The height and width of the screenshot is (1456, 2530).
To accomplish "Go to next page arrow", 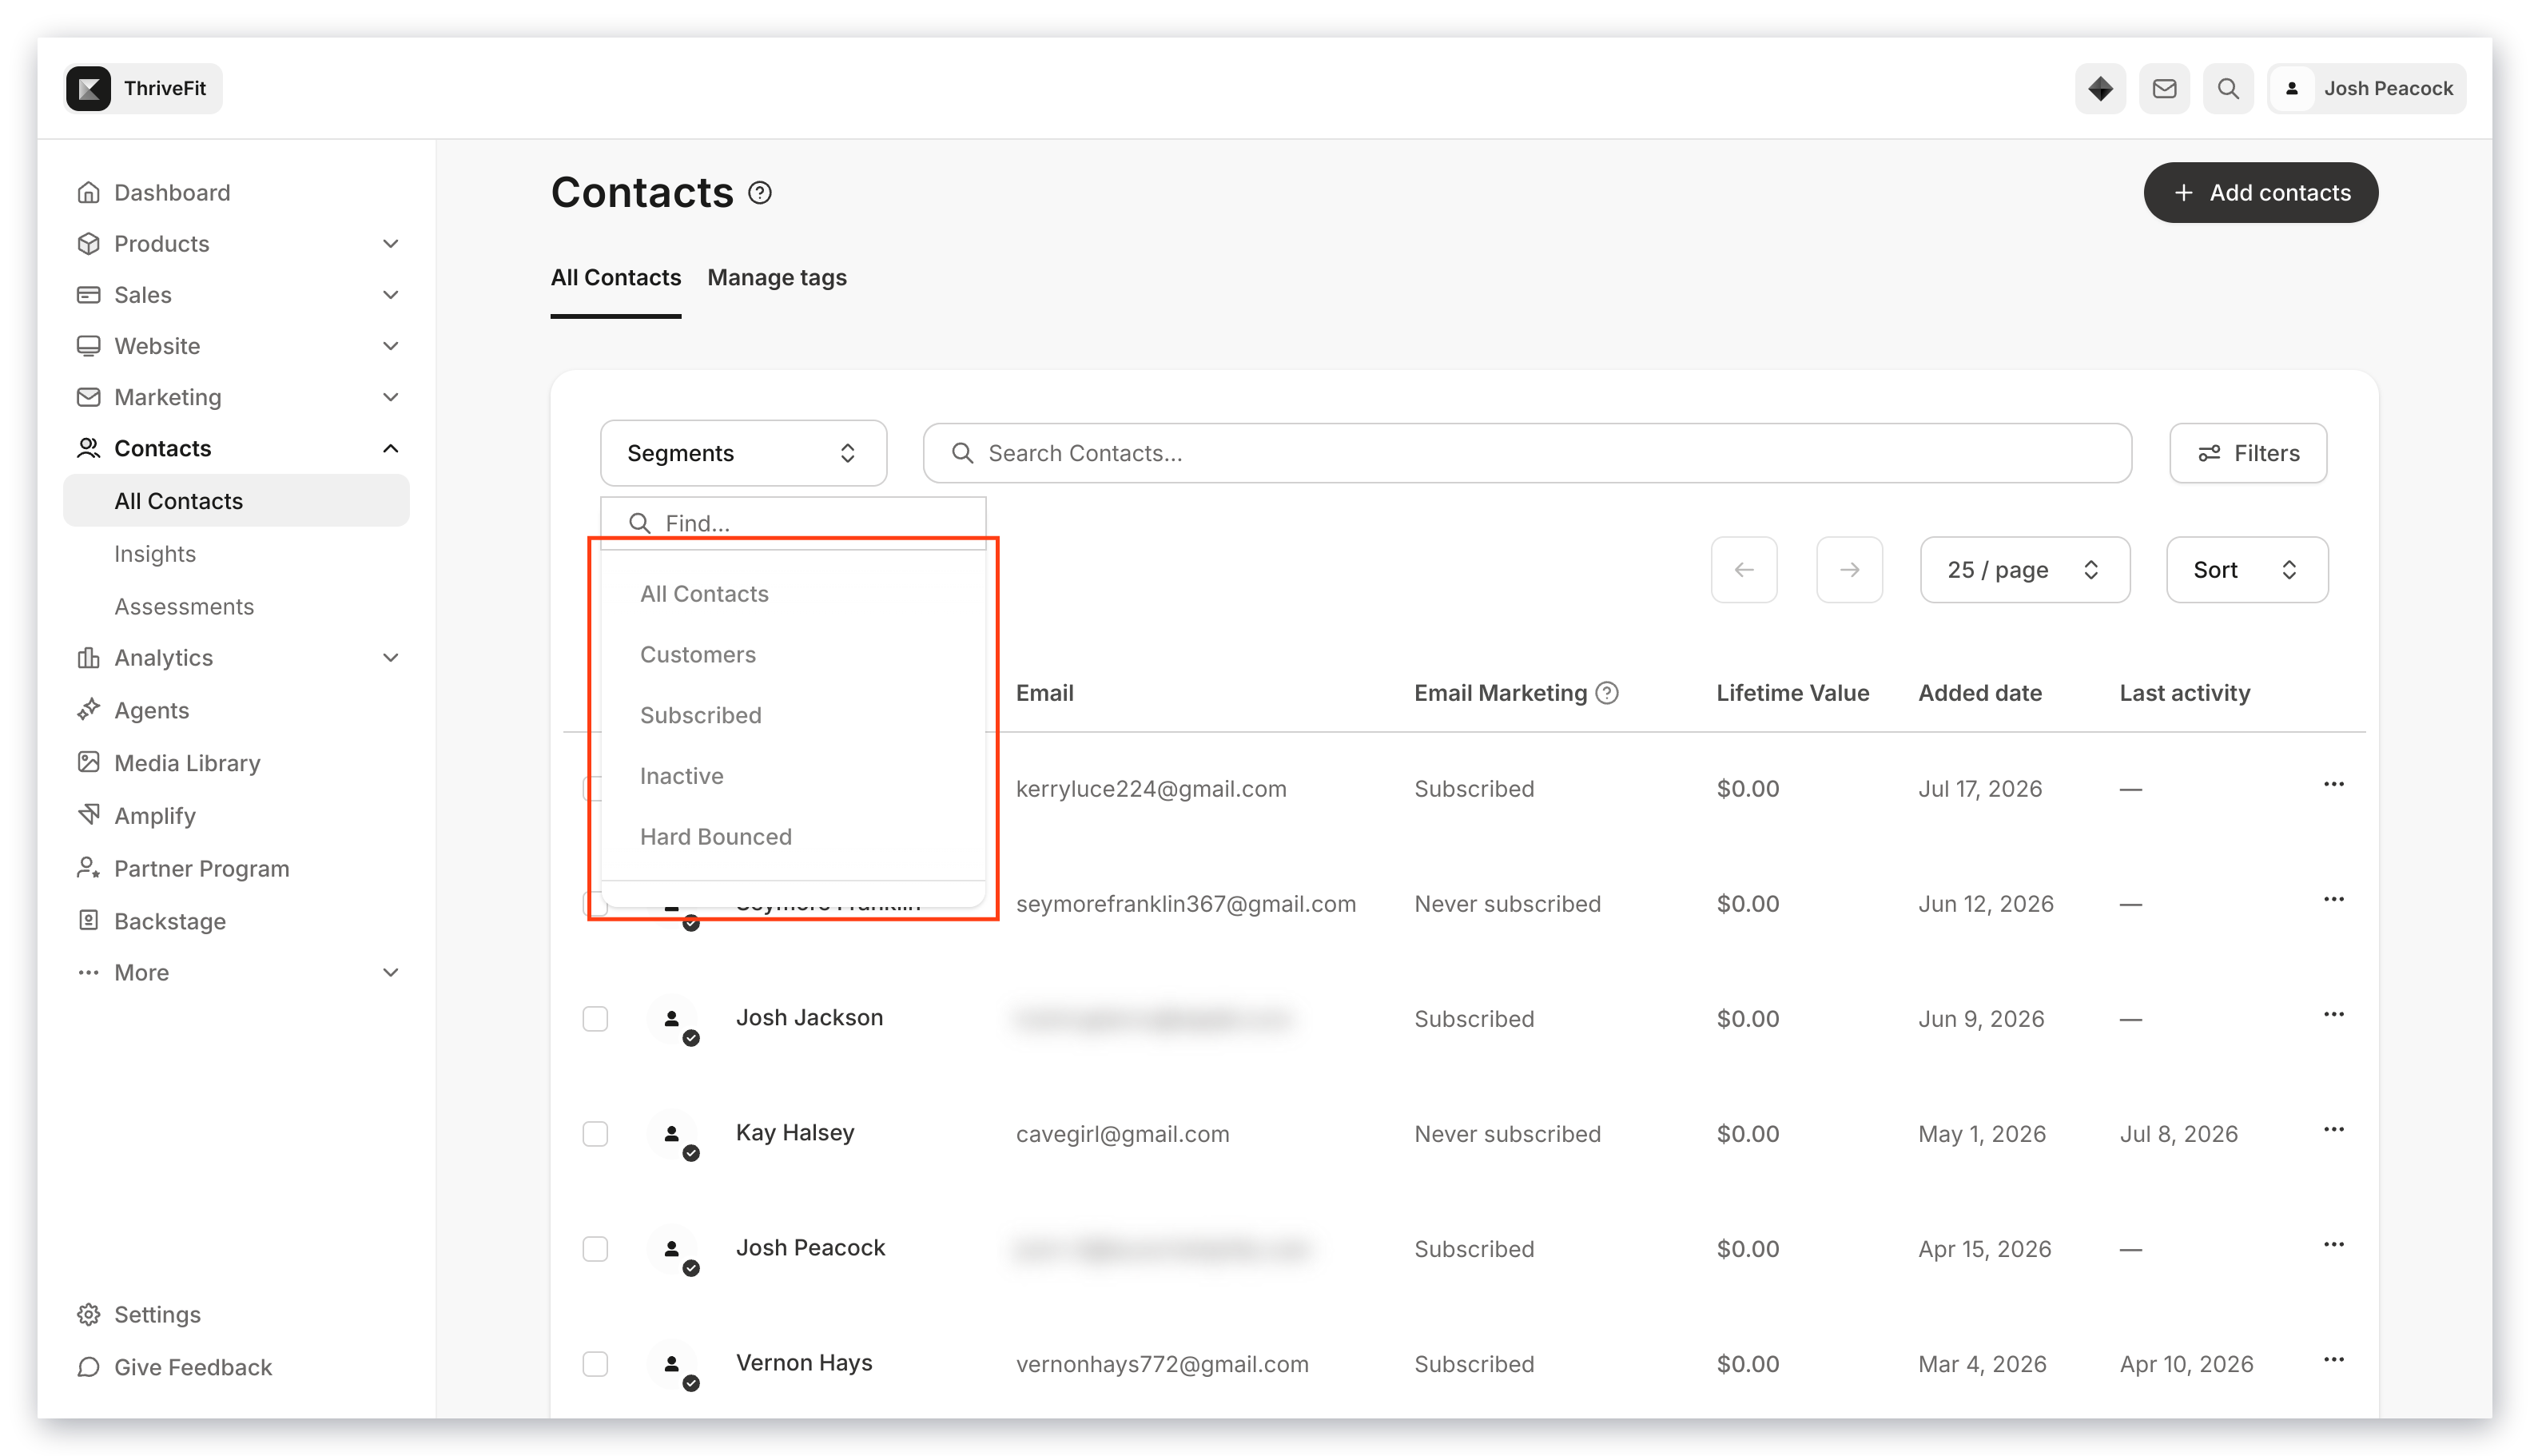I will coord(1849,570).
